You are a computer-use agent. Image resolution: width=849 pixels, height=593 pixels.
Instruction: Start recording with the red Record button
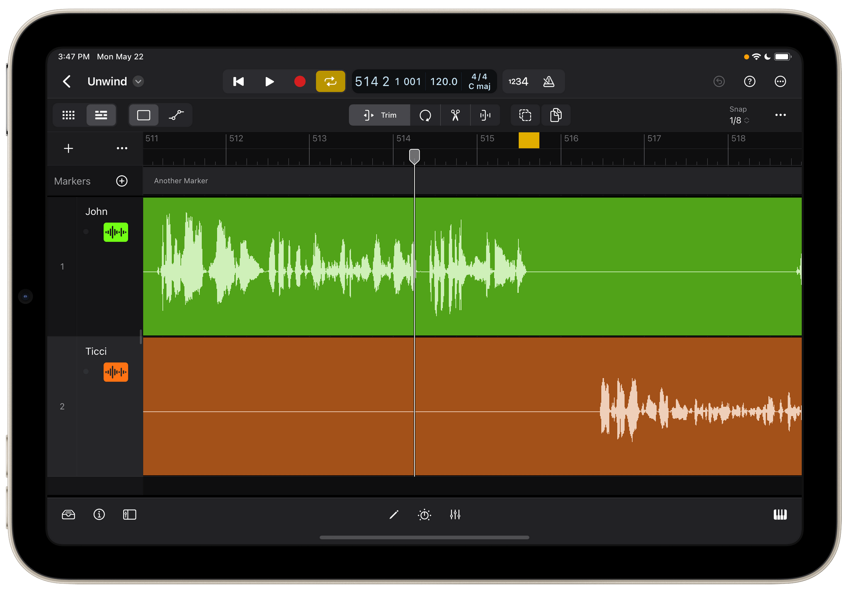click(x=300, y=82)
